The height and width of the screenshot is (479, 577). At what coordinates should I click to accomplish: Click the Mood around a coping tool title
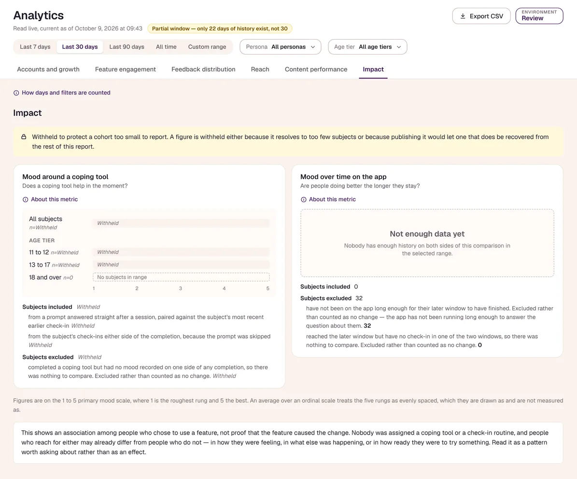point(65,177)
